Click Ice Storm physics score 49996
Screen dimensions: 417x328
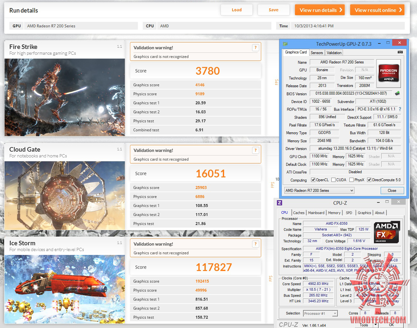click(201, 290)
